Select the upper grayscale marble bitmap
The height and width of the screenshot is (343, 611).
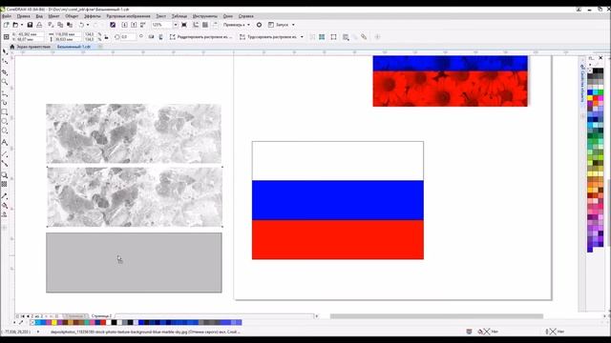pyautogui.click(x=134, y=133)
